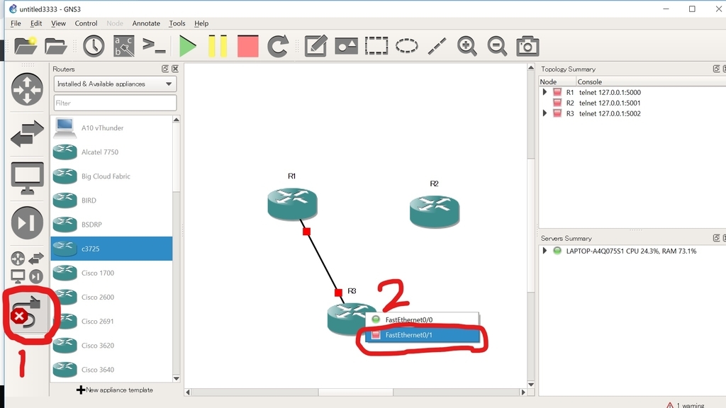Toggle the Add a link tool
726x408 pixels.
pyautogui.click(x=27, y=313)
